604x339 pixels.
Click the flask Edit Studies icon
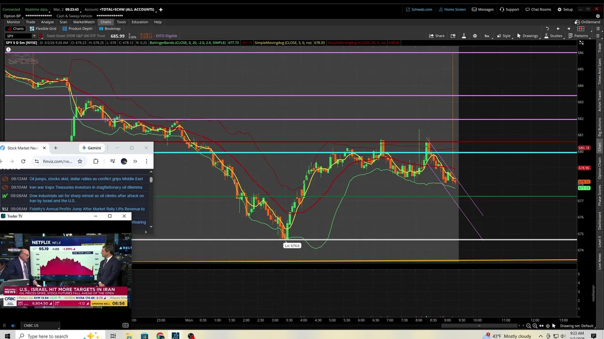point(463,36)
